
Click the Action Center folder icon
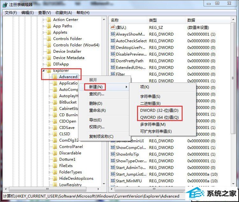(x=49, y=20)
